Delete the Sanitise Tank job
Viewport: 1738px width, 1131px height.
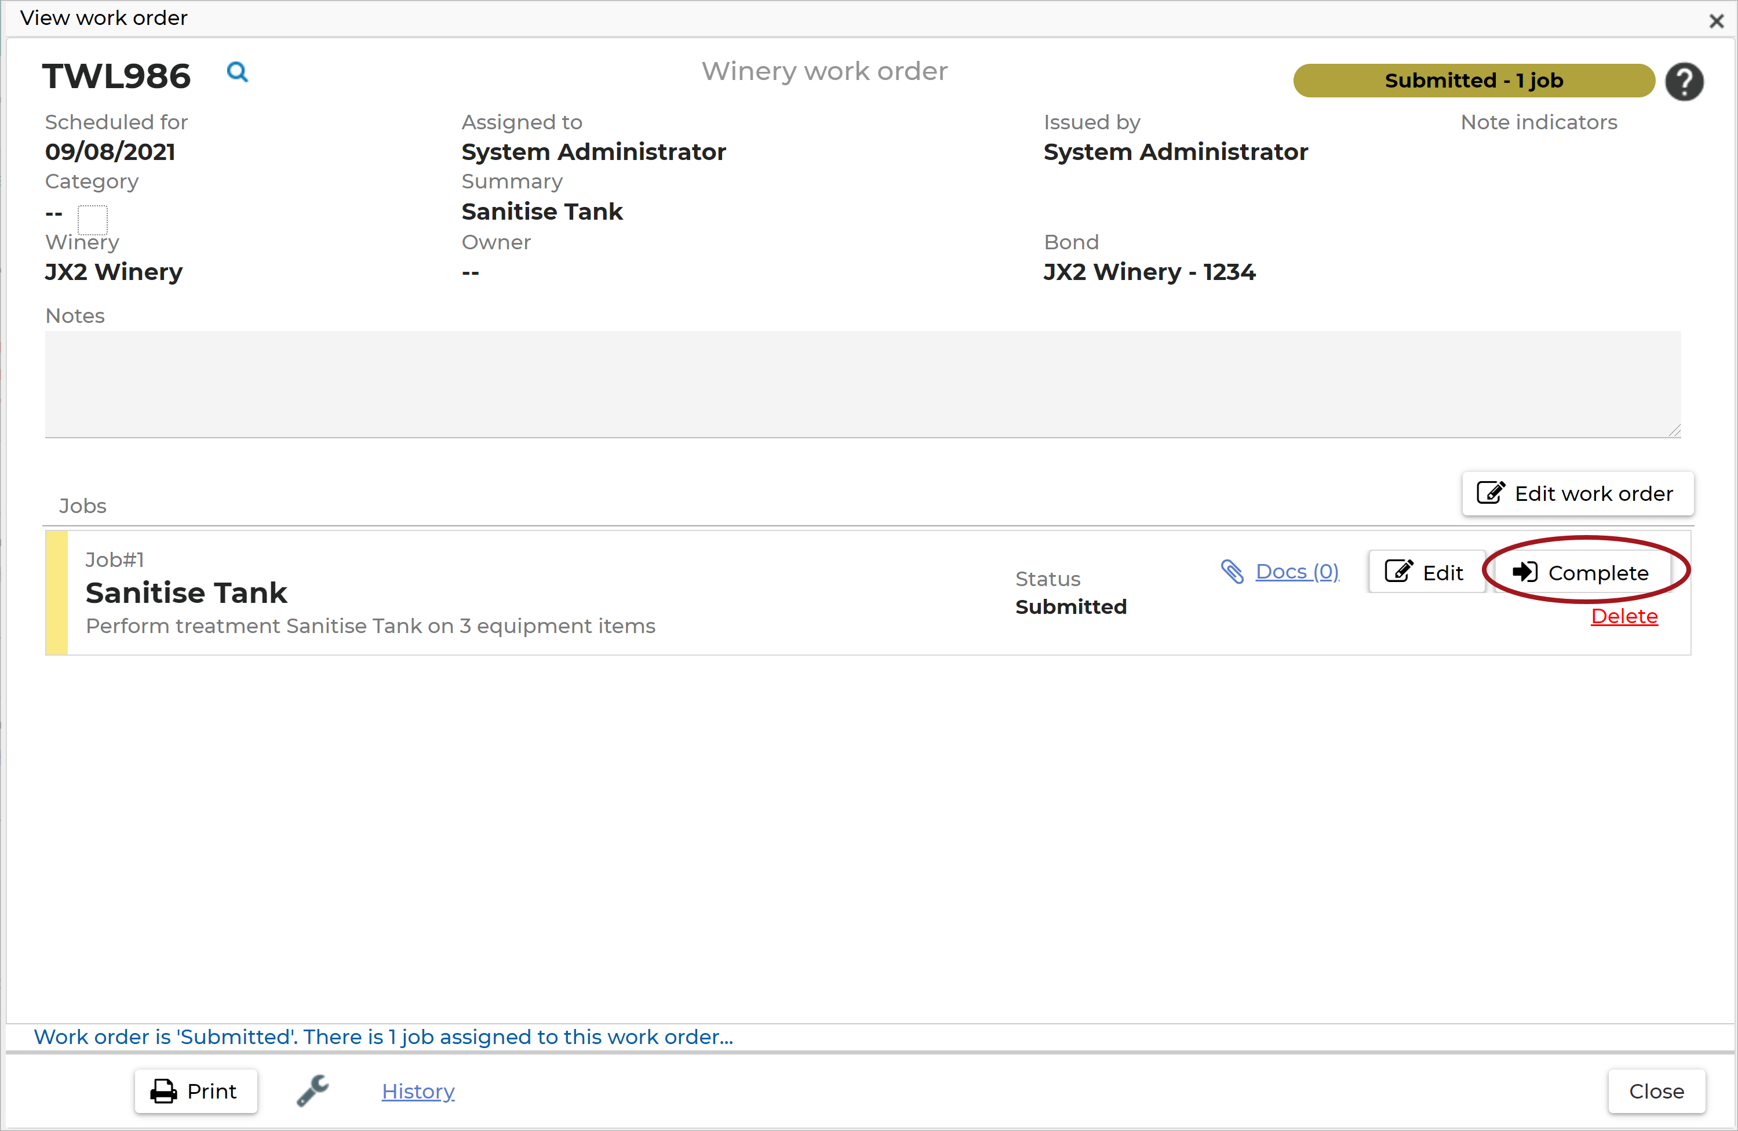tap(1624, 616)
